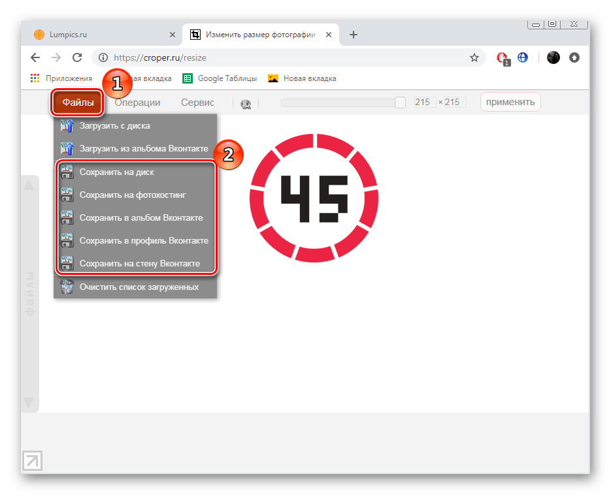Open the user profile avatar
611x495 pixels.
(553, 57)
